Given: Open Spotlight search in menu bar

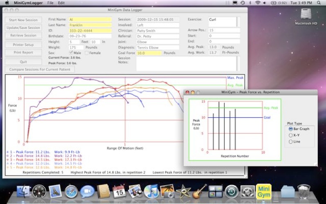Looking at the screenshot, I should click(319, 3).
